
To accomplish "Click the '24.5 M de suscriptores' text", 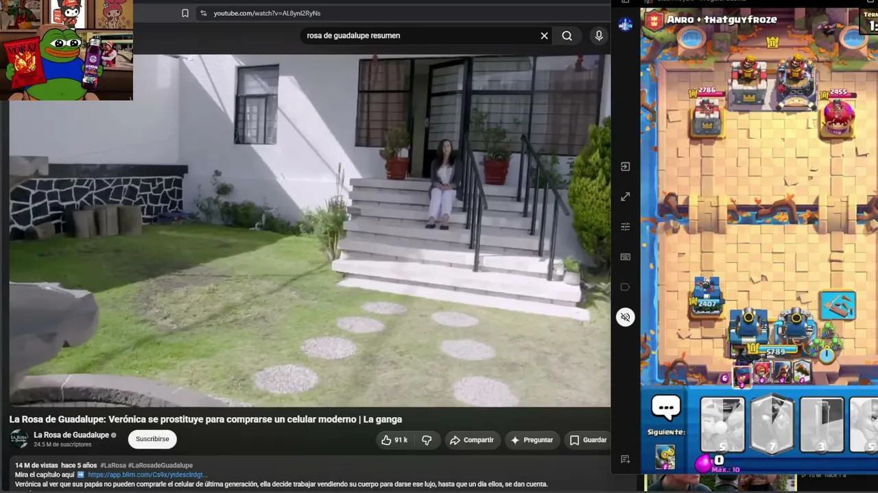I will coord(62,444).
